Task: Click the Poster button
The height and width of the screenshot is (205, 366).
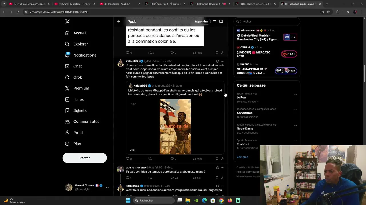Action: click(x=85, y=158)
